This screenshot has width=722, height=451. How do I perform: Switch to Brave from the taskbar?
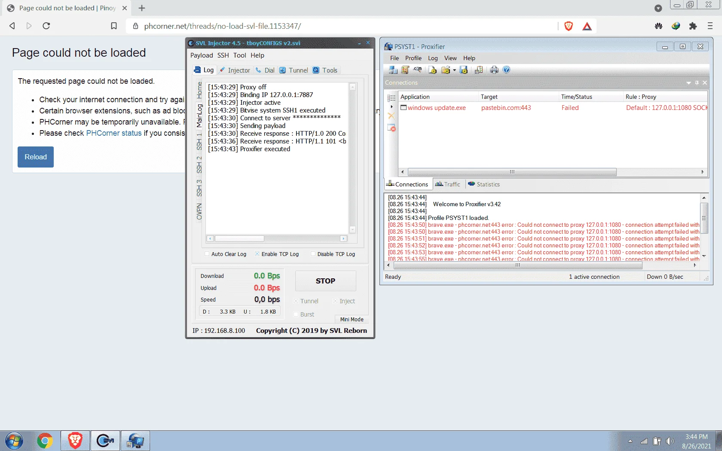tap(75, 441)
